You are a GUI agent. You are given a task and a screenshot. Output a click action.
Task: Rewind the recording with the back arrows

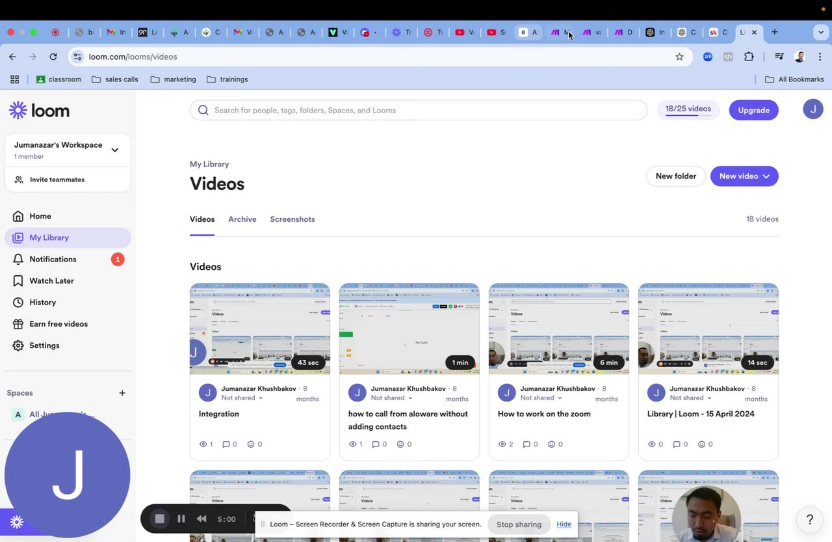(x=201, y=519)
